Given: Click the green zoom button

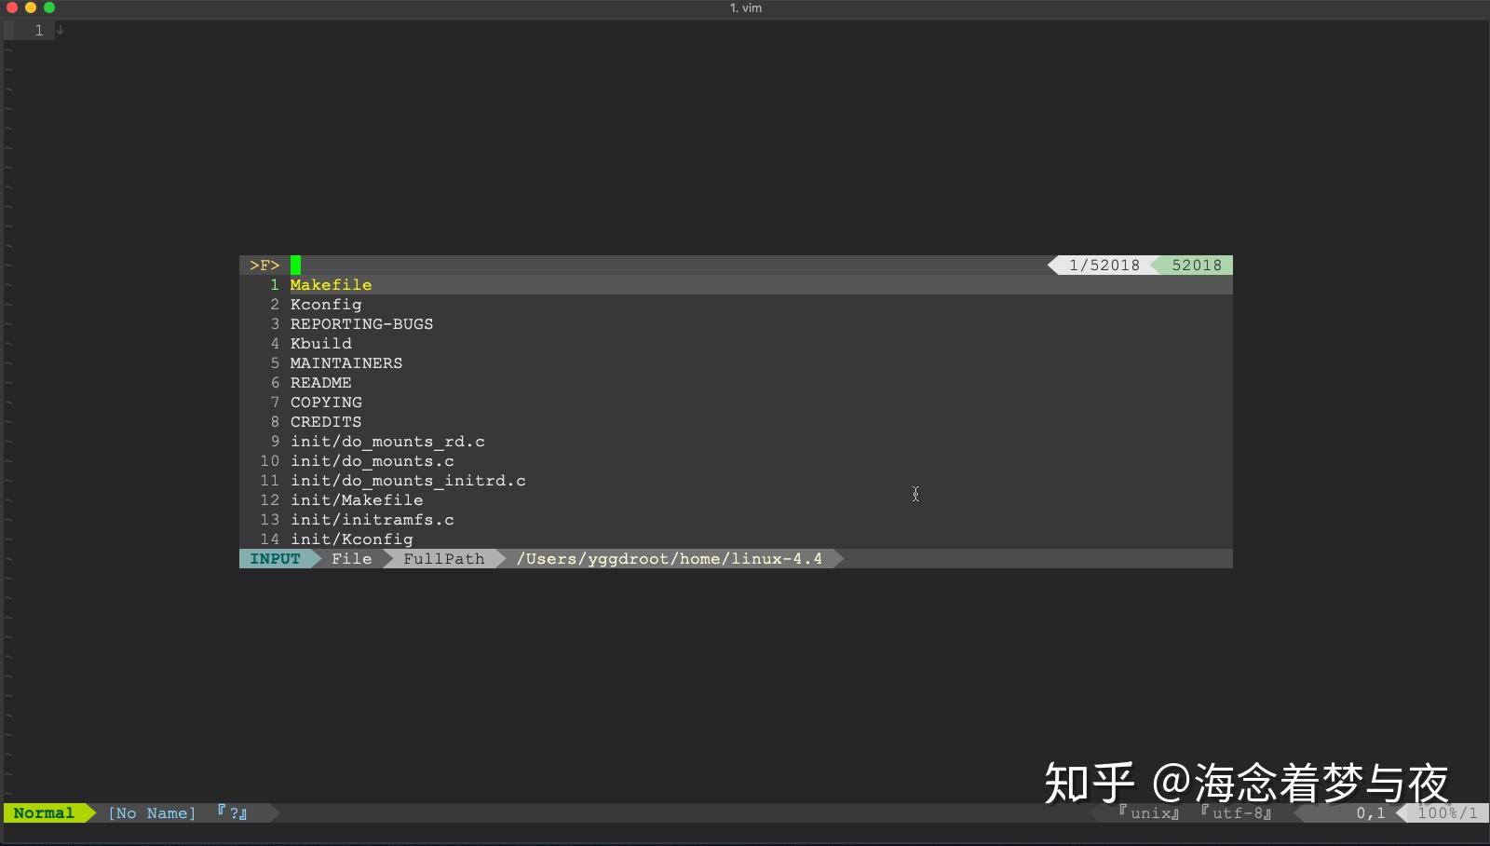Looking at the screenshot, I should tap(50, 7).
